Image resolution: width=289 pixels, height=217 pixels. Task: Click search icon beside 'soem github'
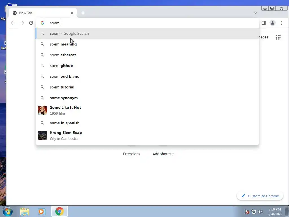point(42,66)
